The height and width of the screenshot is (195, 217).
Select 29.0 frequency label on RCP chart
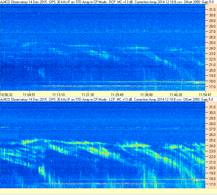(212, 21)
